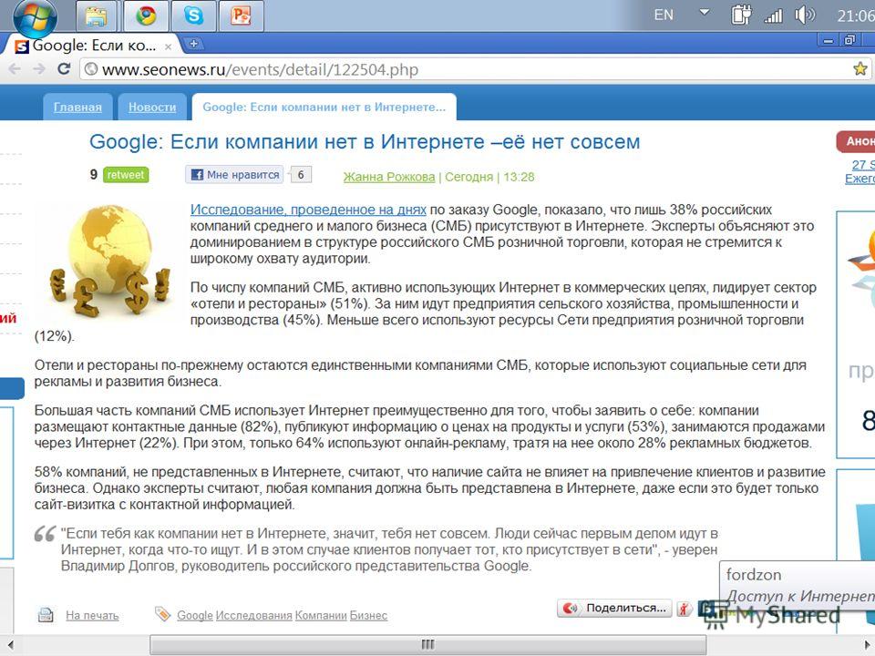This screenshot has width=875, height=656.
Task: Click the Facebook Мне нравится button
Action: [234, 175]
